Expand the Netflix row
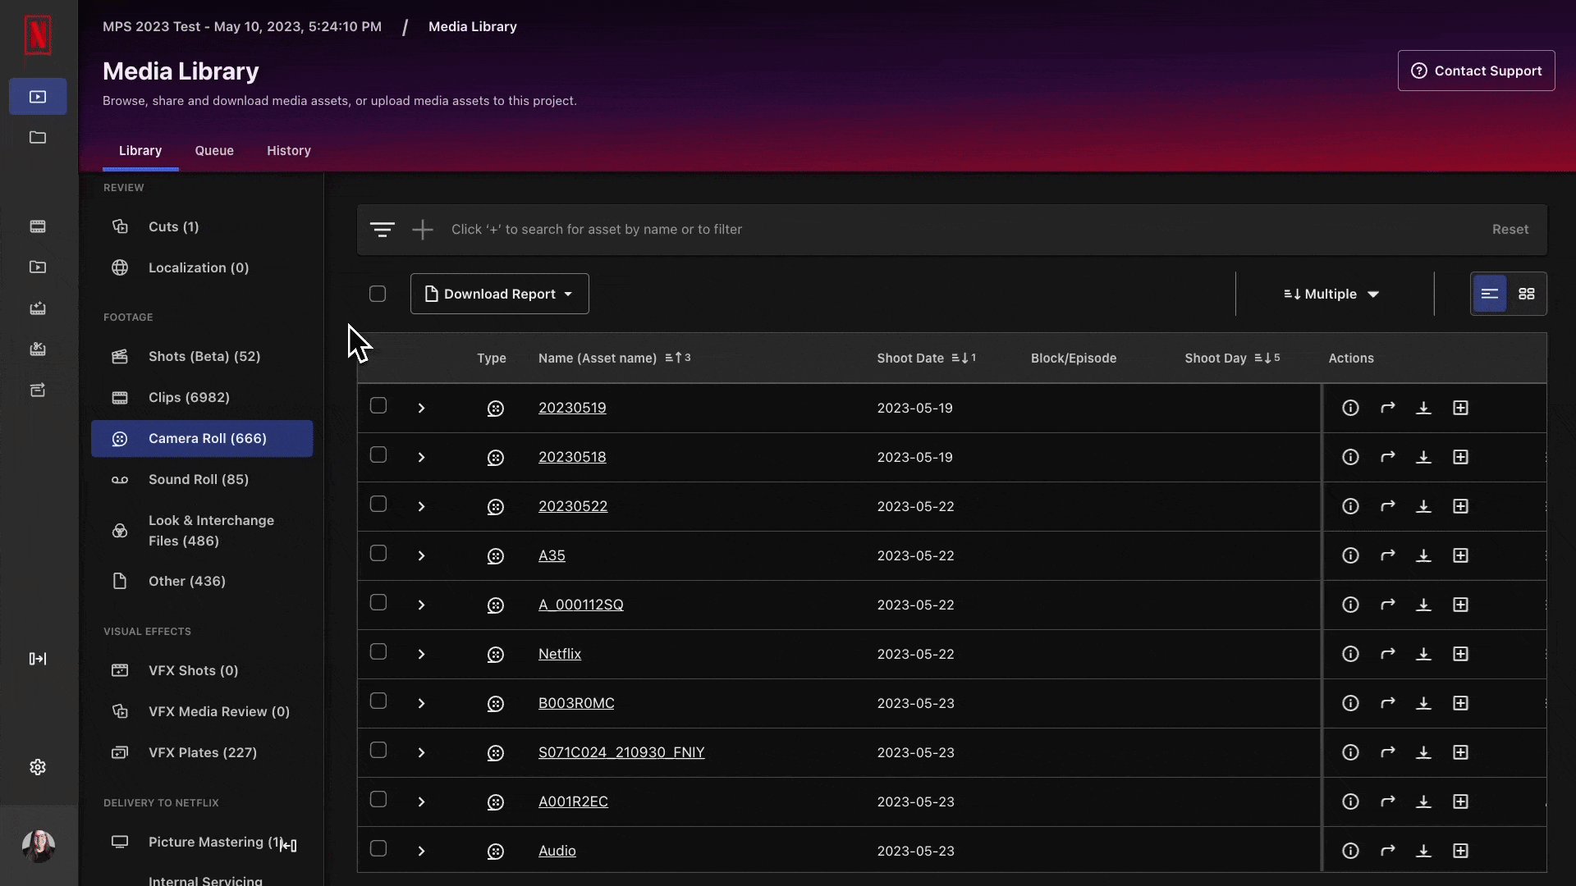The height and width of the screenshot is (886, 1576). (x=421, y=654)
